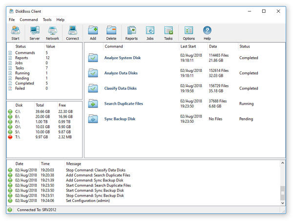The width and height of the screenshot is (293, 221).
Task: Click the Free column header
Action: click(x=69, y=105)
